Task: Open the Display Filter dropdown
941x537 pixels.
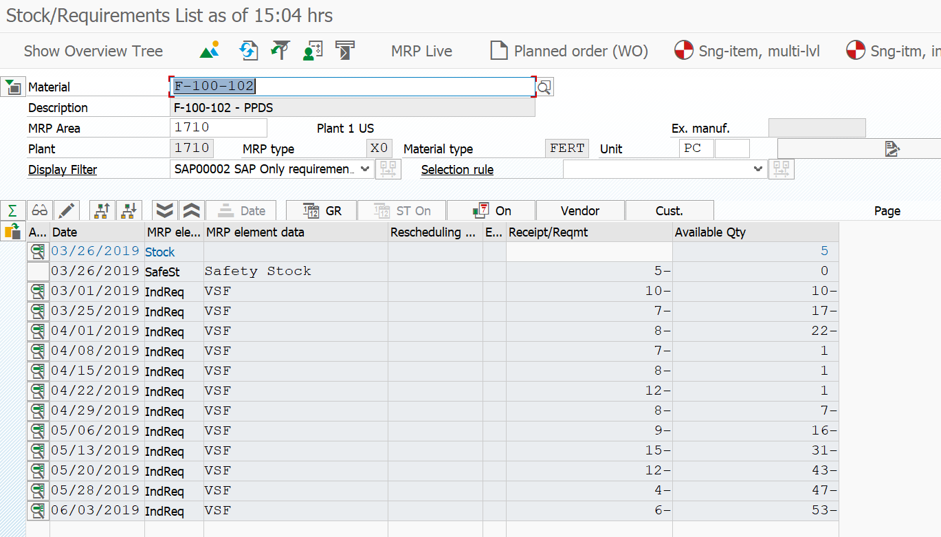Action: click(x=366, y=168)
